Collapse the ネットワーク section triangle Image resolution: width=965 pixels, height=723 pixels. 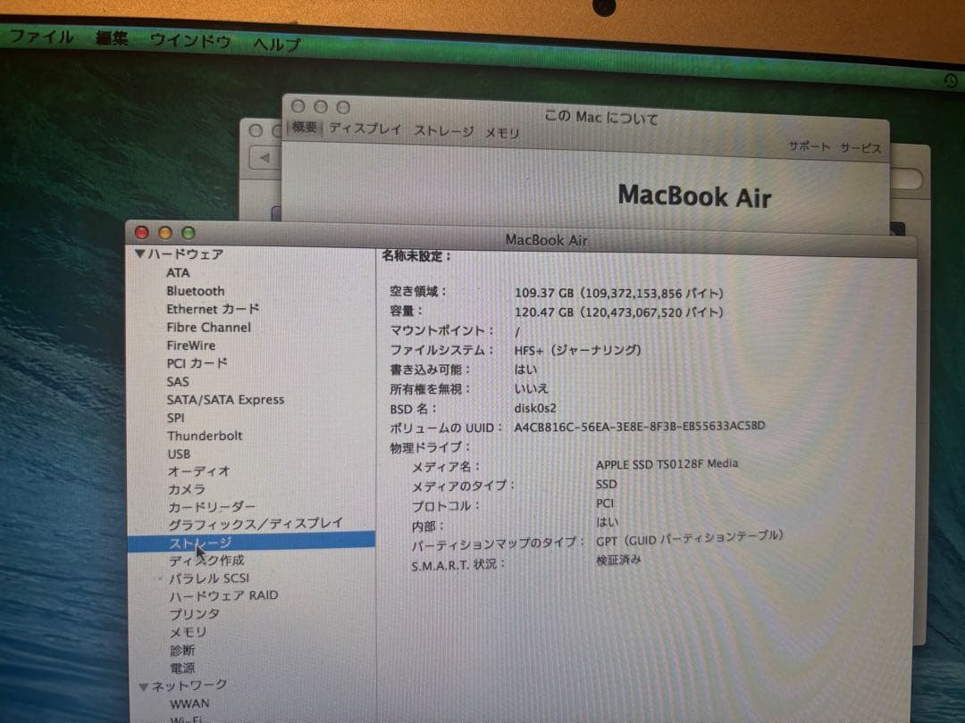coord(143,686)
